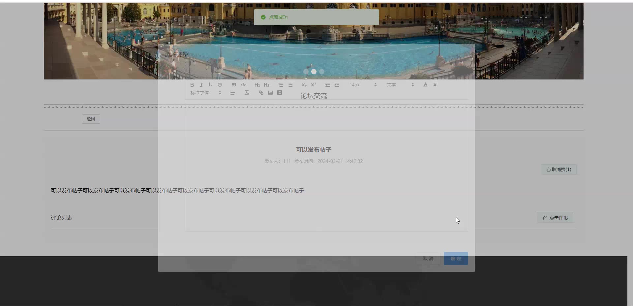The image size is (633, 306).
Task: Decrease the text indent
Action: coord(327,85)
